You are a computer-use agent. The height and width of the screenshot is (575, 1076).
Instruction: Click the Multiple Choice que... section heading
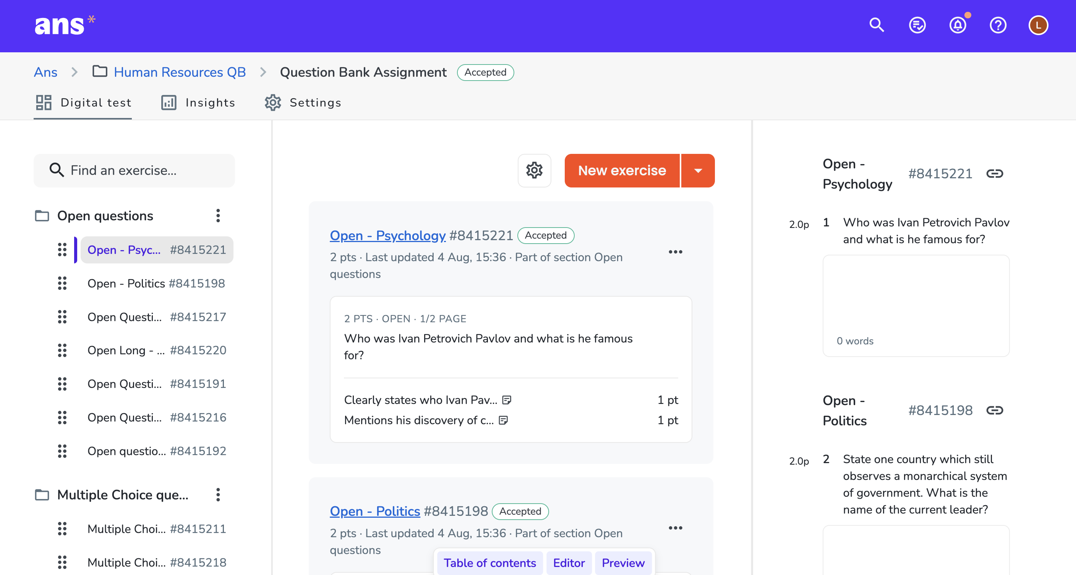[123, 494]
